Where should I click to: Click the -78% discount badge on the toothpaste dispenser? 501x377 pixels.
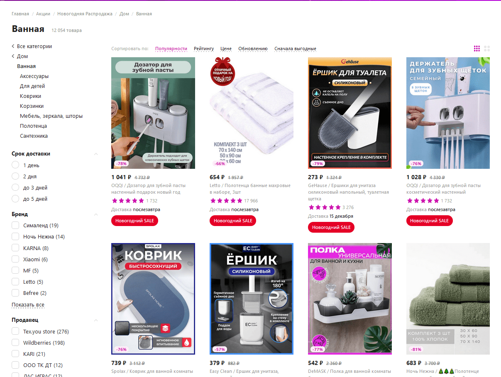coord(121,163)
